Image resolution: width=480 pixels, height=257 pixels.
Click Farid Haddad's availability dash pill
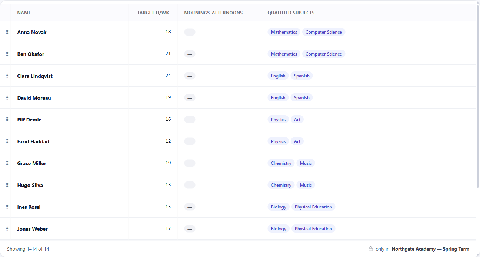tap(190, 141)
